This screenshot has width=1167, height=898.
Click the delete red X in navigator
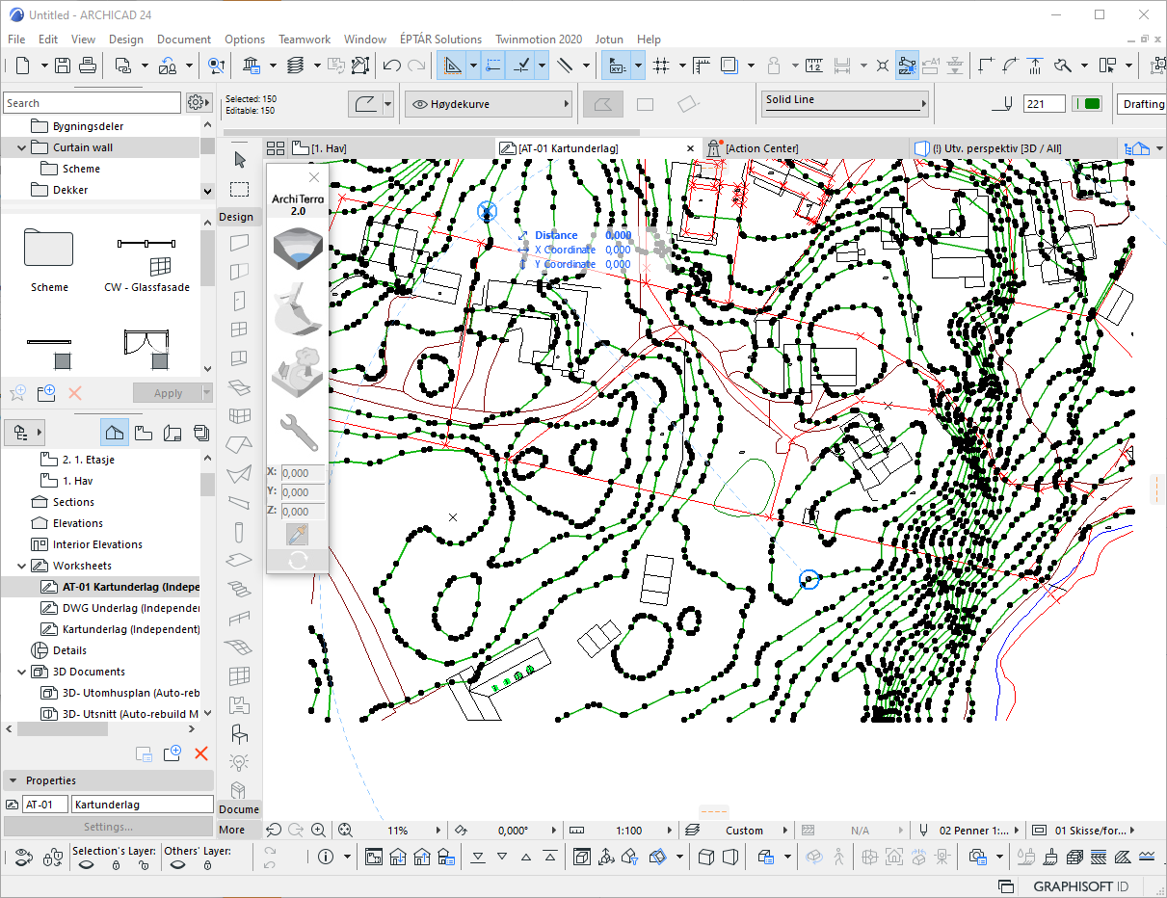coord(201,753)
